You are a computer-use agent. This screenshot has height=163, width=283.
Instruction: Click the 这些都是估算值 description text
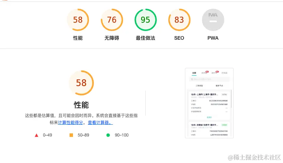pos(81,119)
